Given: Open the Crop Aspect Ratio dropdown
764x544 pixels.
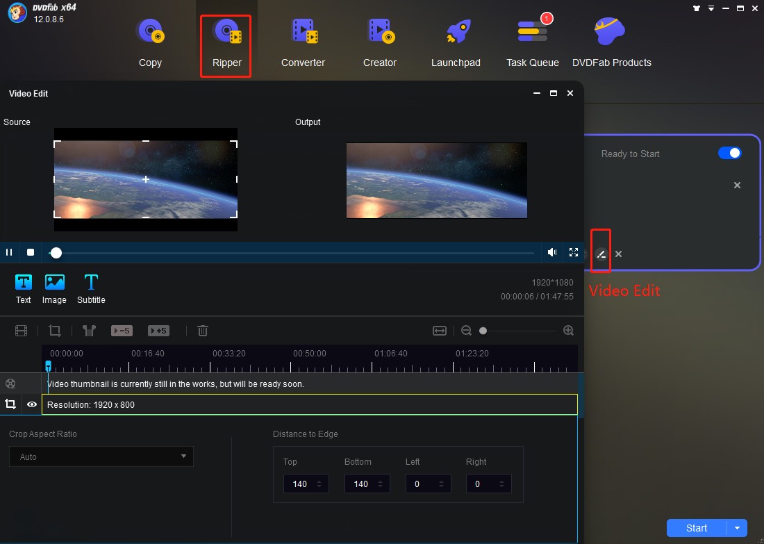Looking at the screenshot, I should (x=100, y=456).
